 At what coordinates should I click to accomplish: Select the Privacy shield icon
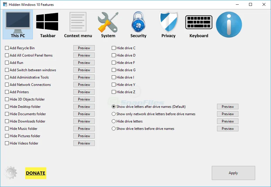[x=168, y=22]
